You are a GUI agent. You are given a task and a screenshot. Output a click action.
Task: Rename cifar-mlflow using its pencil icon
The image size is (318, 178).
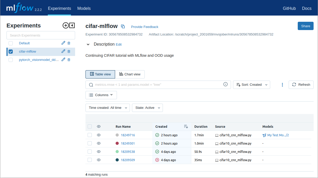tap(63, 51)
